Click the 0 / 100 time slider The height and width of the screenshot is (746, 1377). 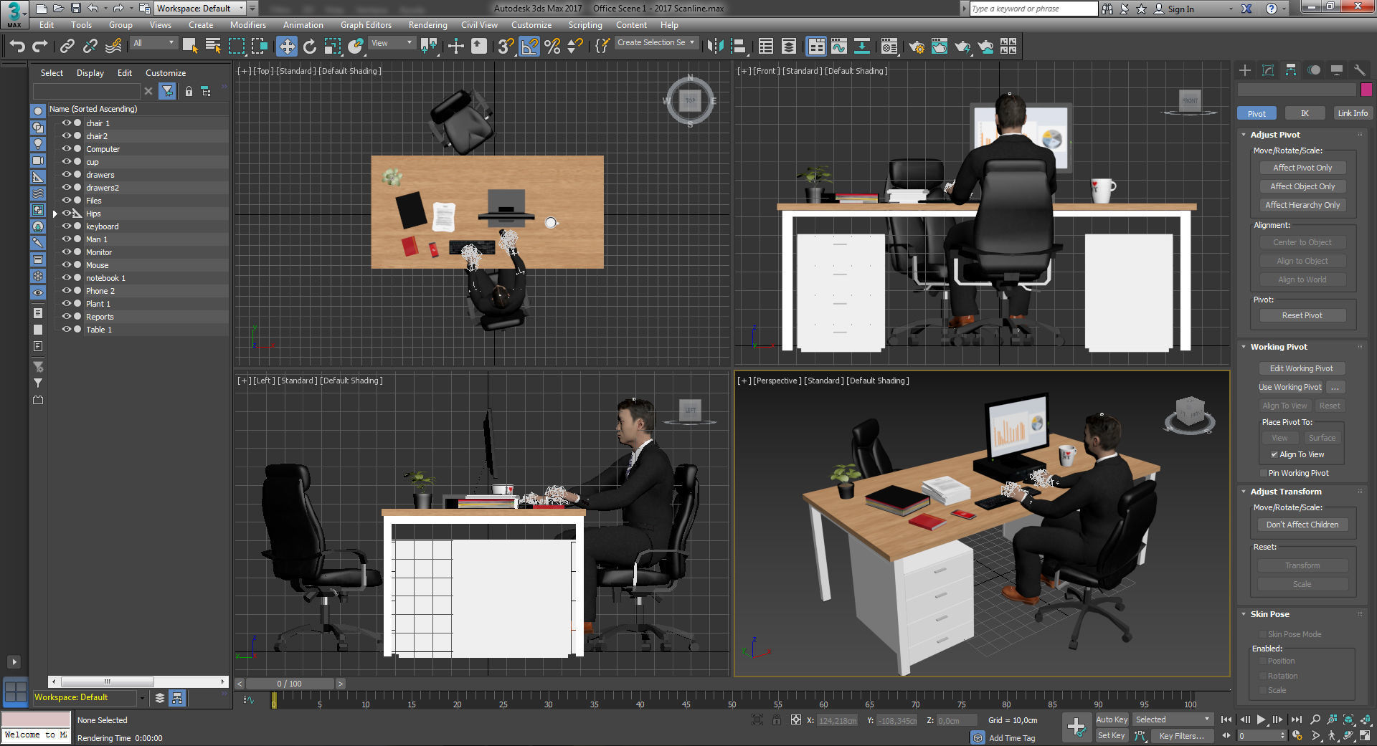pyautogui.click(x=290, y=684)
